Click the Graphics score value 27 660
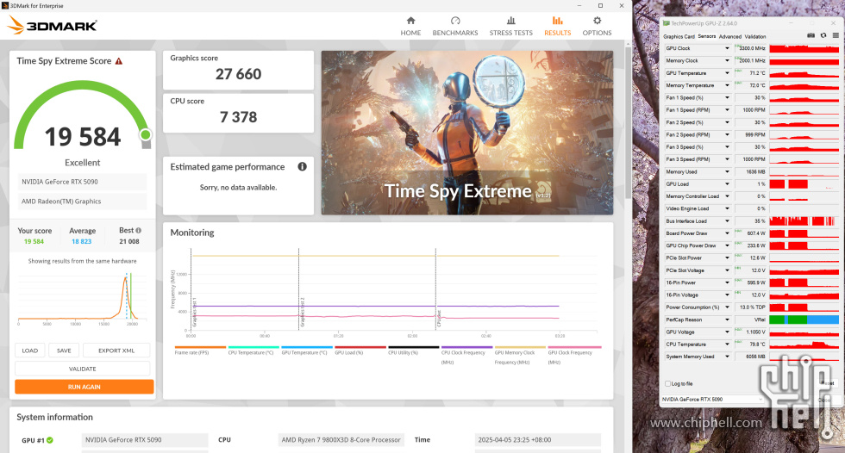Viewport: 845px width, 453px height. [x=238, y=74]
